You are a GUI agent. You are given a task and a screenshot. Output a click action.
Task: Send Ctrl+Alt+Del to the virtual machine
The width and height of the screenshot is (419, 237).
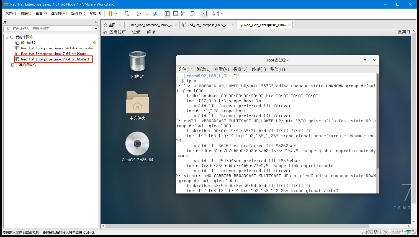point(127,14)
